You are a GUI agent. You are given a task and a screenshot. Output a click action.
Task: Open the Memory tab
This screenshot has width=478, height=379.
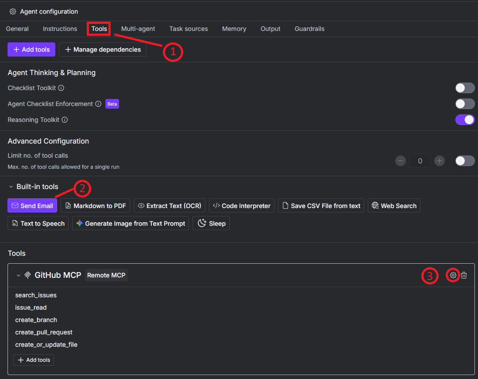click(x=234, y=29)
